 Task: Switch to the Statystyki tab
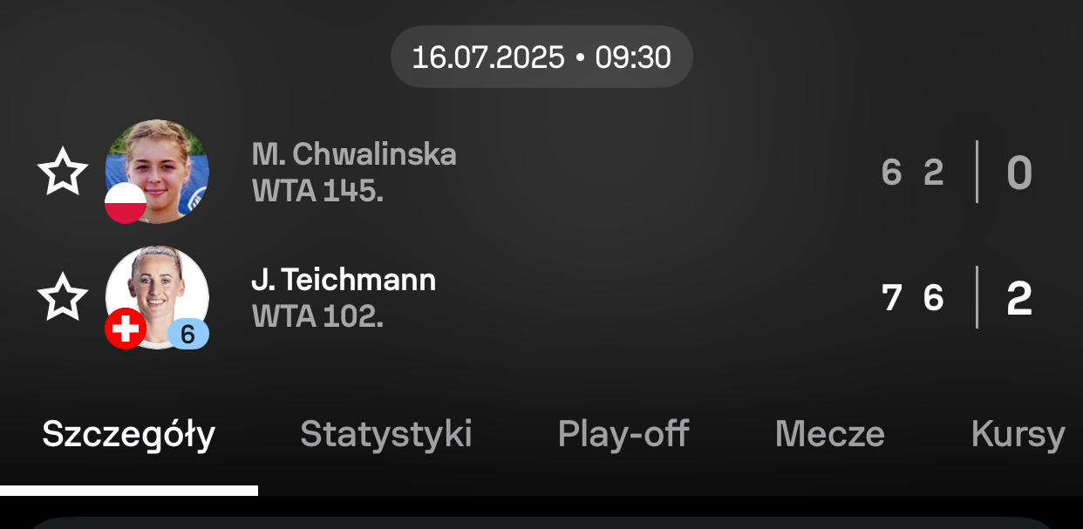point(386,434)
